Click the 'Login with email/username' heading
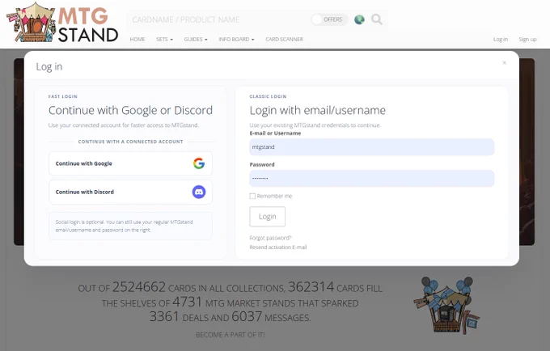This screenshot has height=351, width=550. click(x=317, y=111)
